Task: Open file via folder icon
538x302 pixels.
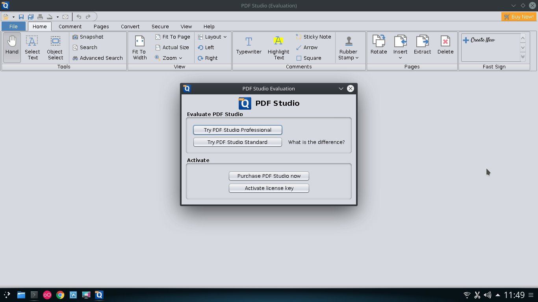Action: coord(6,17)
